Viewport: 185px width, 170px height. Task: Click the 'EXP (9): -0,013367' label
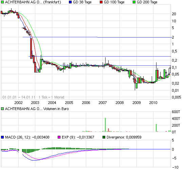(x=78, y=137)
